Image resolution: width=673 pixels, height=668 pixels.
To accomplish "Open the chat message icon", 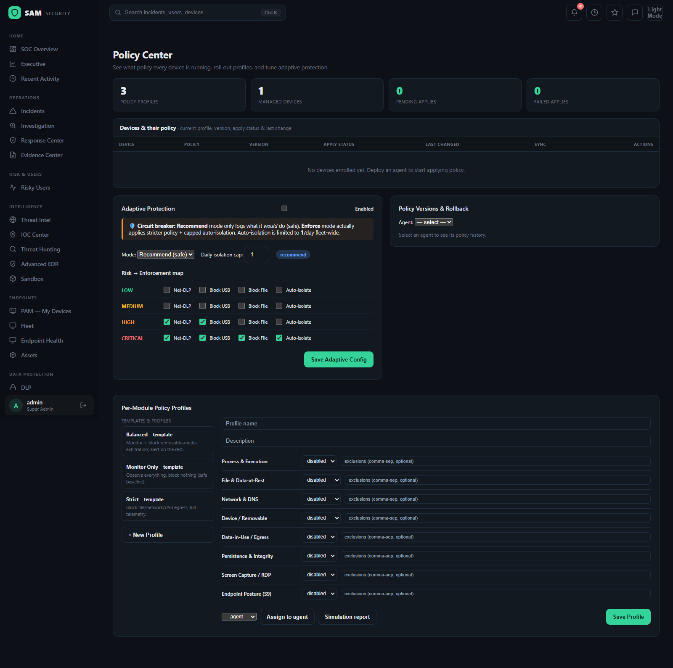I will (635, 13).
